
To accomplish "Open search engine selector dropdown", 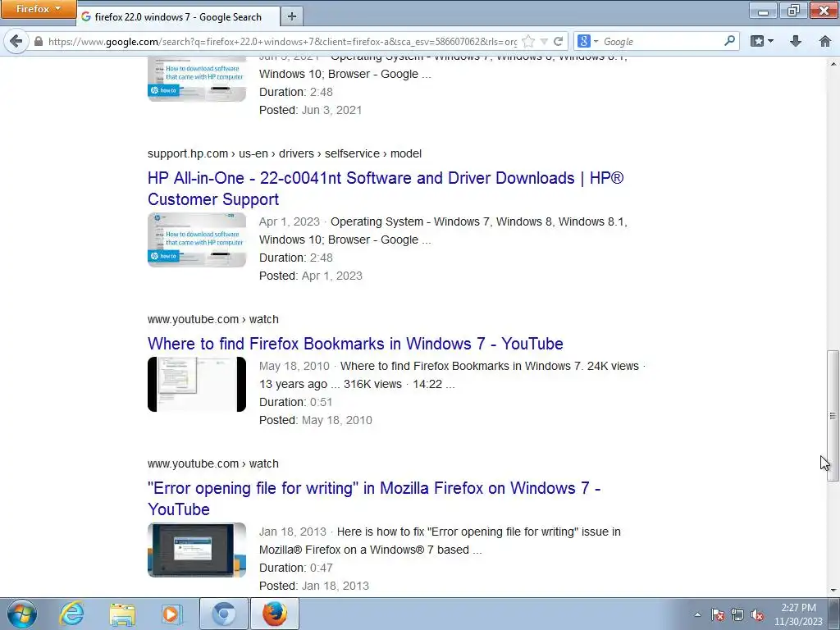I will click(x=587, y=41).
